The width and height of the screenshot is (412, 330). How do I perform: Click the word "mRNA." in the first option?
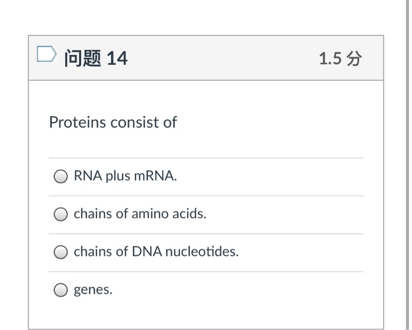tap(155, 176)
